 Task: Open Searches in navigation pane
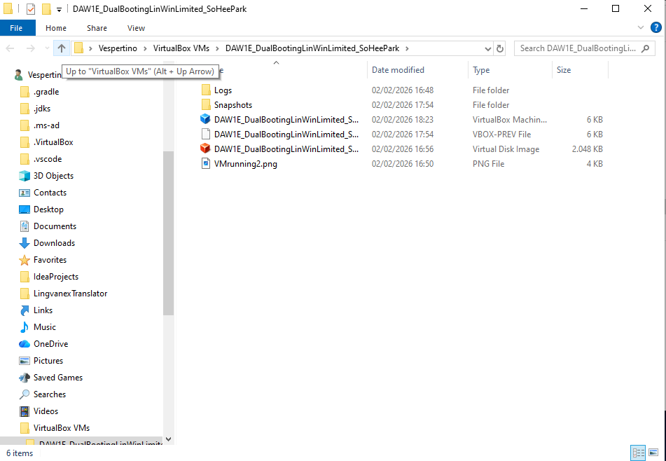(x=50, y=394)
